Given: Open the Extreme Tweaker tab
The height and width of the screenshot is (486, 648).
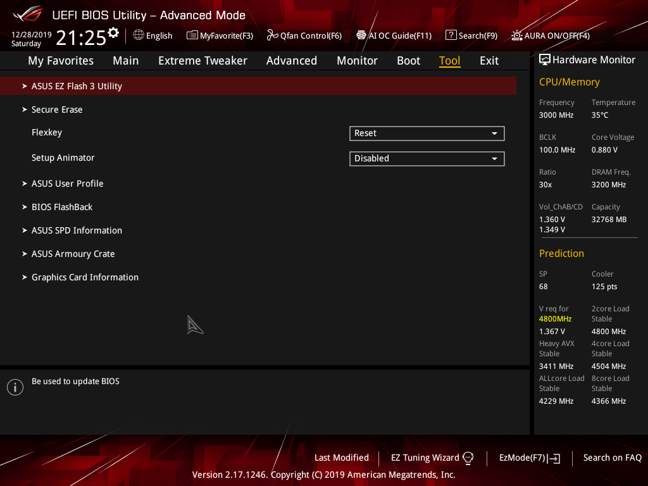Looking at the screenshot, I should click(202, 61).
